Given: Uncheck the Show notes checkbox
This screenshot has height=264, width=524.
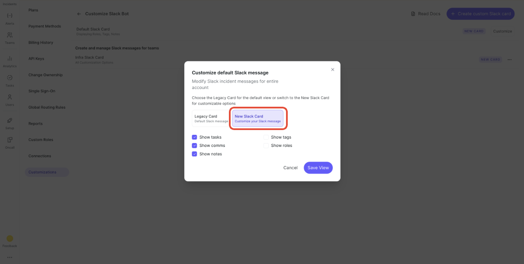Looking at the screenshot, I should click(x=194, y=154).
